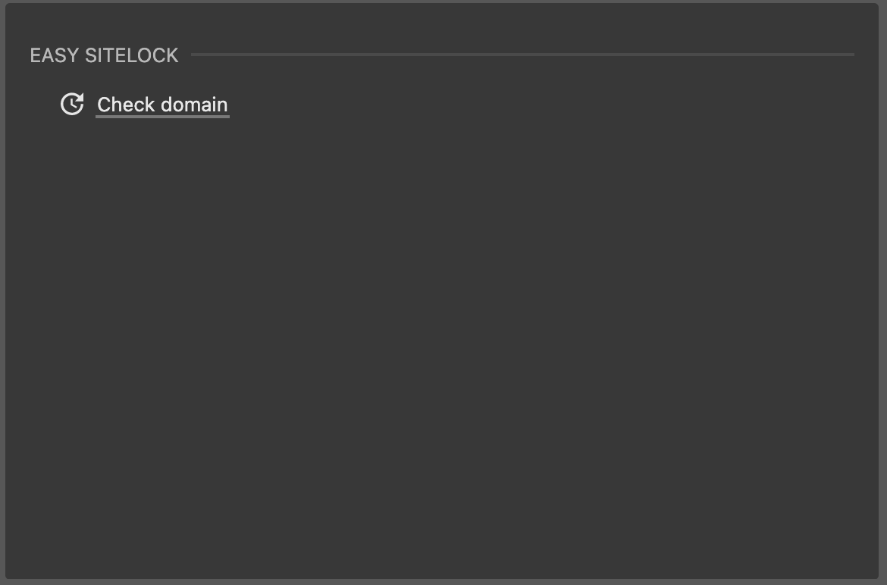Choose the clock-arrow icon in the Sitelock section
887x585 pixels.
tap(72, 104)
